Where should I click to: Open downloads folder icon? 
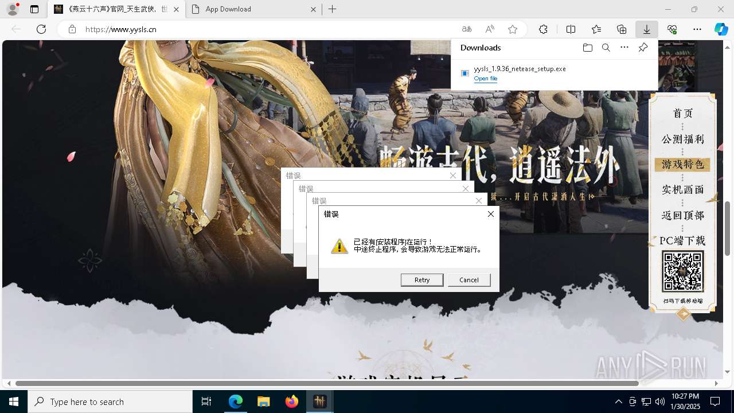pos(587,48)
